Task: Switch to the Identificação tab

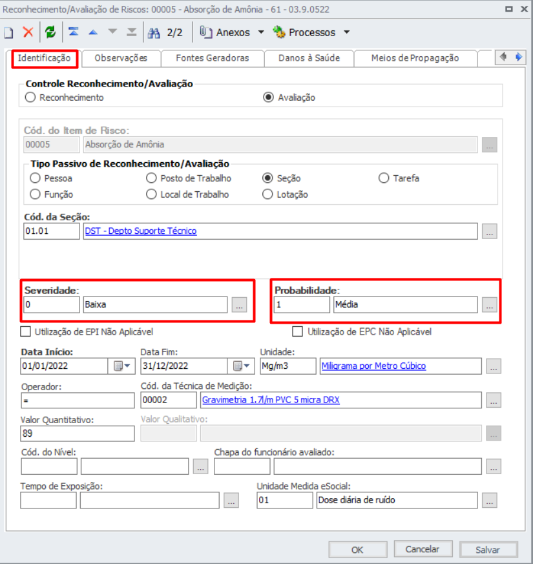Action: (x=44, y=58)
